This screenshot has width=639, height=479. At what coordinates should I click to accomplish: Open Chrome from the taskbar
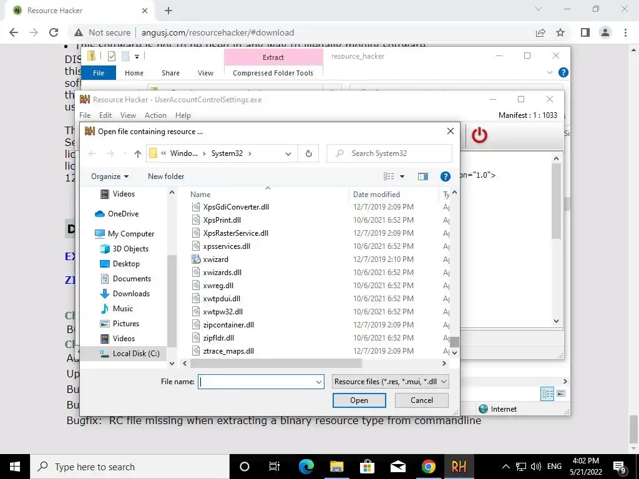(428, 467)
